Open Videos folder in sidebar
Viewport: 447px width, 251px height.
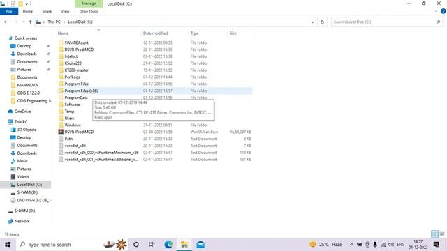coord(23,176)
